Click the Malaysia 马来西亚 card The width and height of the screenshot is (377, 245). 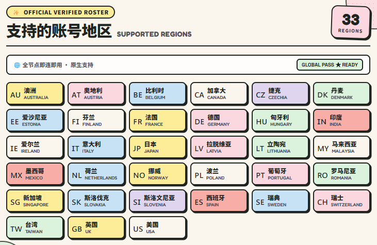click(341, 147)
